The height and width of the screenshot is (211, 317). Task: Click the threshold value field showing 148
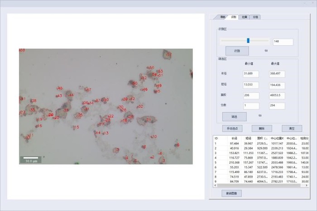coord(283,42)
